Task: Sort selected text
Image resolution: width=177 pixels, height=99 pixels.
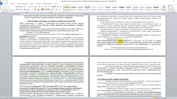Action: pos(58,7)
